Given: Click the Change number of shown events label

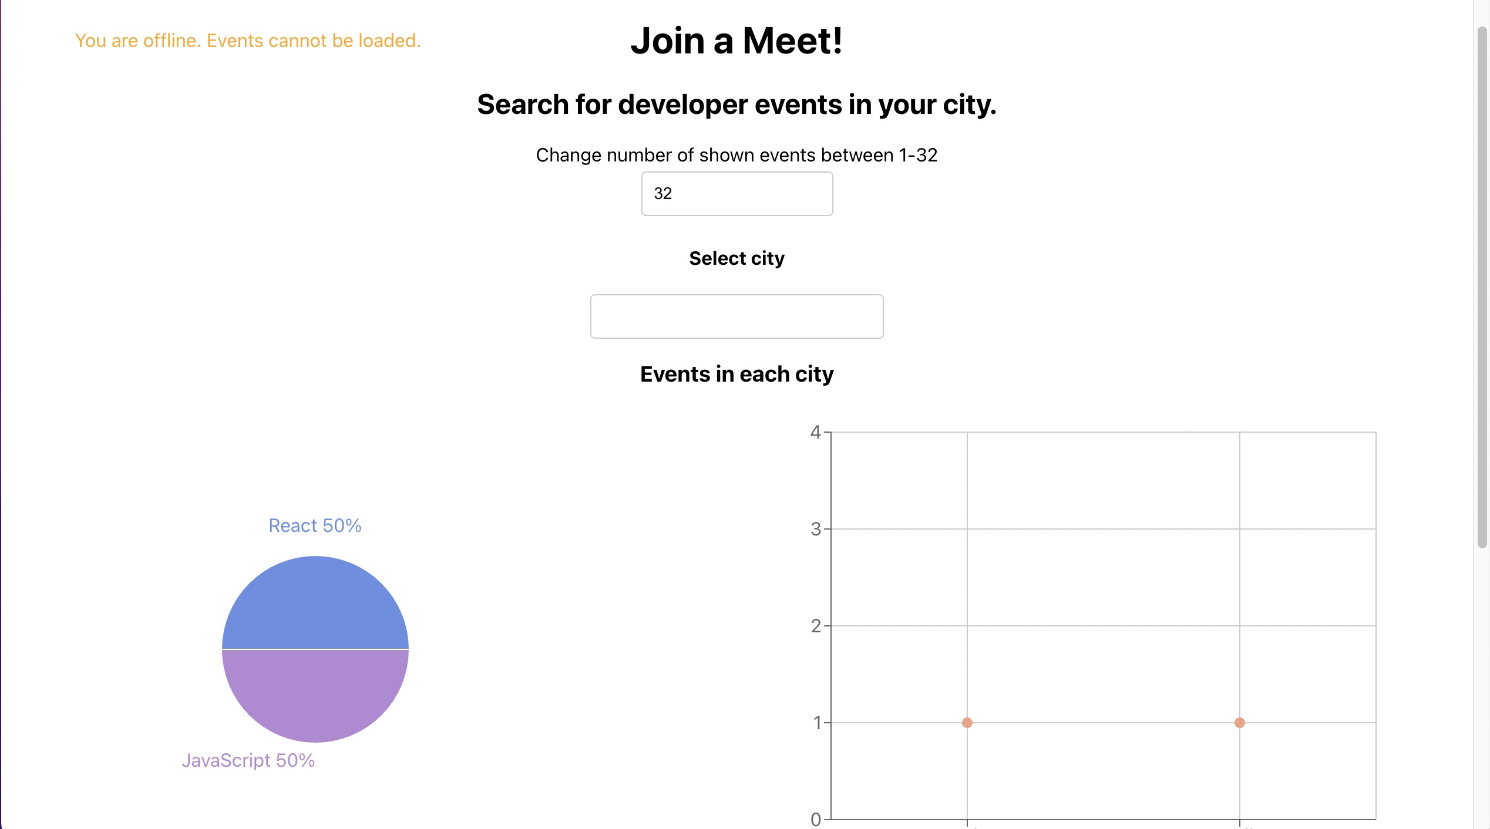Looking at the screenshot, I should click(x=736, y=155).
